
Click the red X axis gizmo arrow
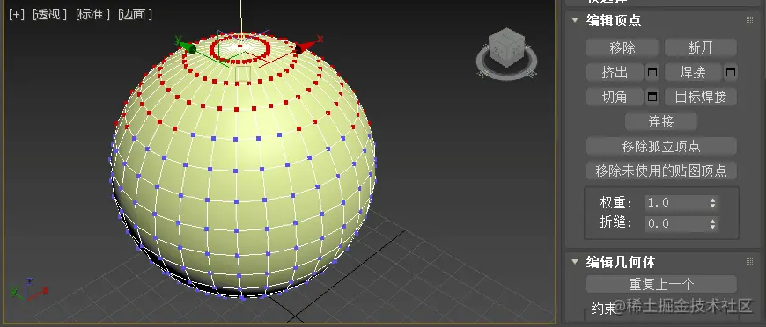[306, 47]
